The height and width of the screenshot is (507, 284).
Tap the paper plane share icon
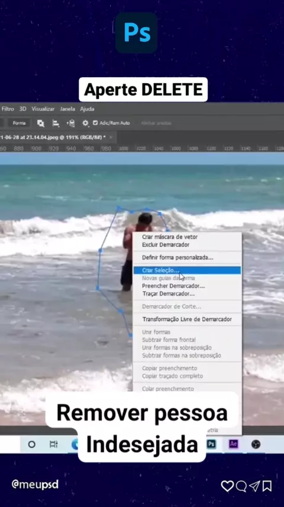pos(254,486)
